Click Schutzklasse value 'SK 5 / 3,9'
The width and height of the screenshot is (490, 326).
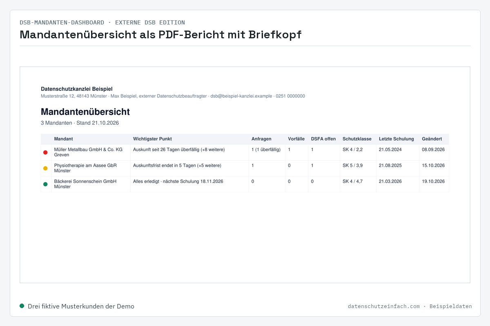pyautogui.click(x=352, y=165)
